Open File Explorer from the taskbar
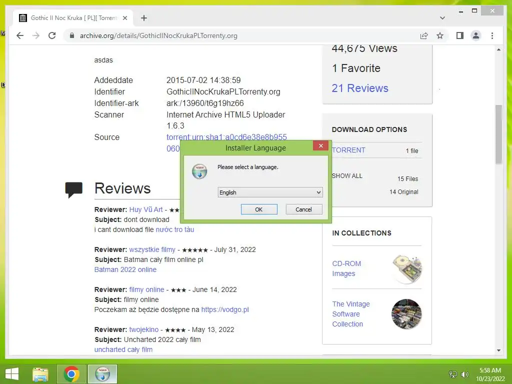512x384 pixels. coord(40,374)
